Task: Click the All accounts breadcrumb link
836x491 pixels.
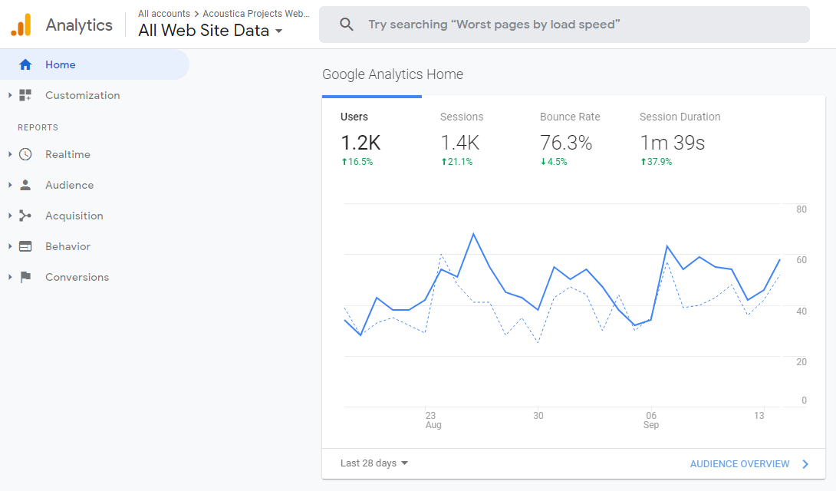Action: click(x=163, y=14)
